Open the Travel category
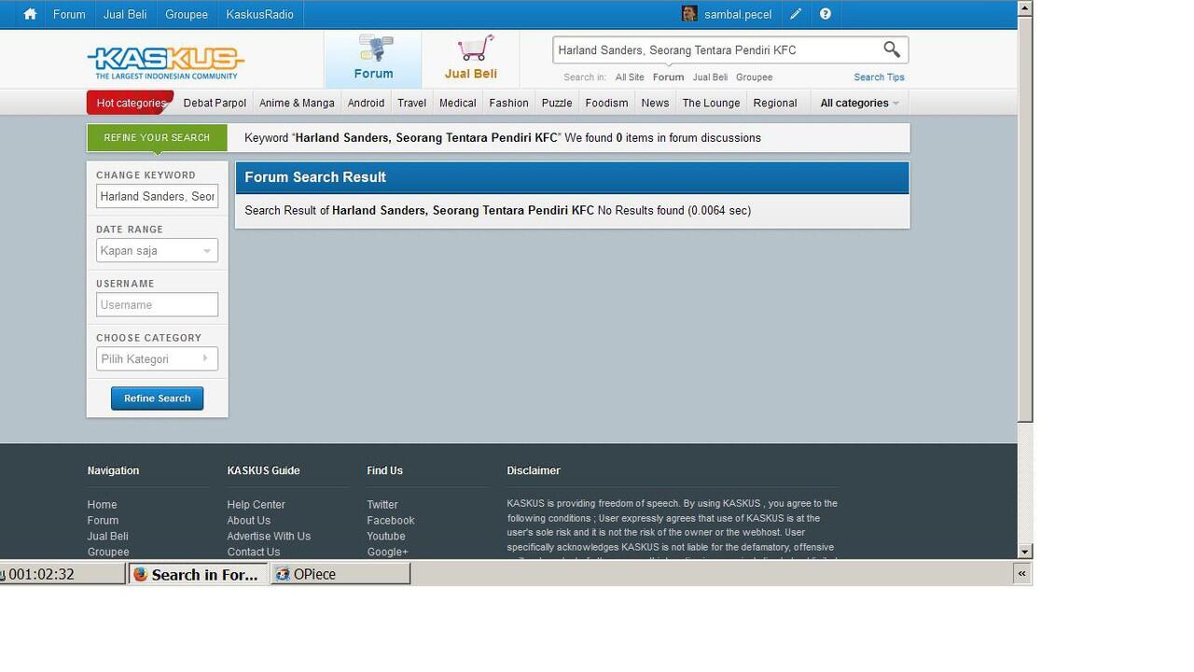 (x=411, y=103)
